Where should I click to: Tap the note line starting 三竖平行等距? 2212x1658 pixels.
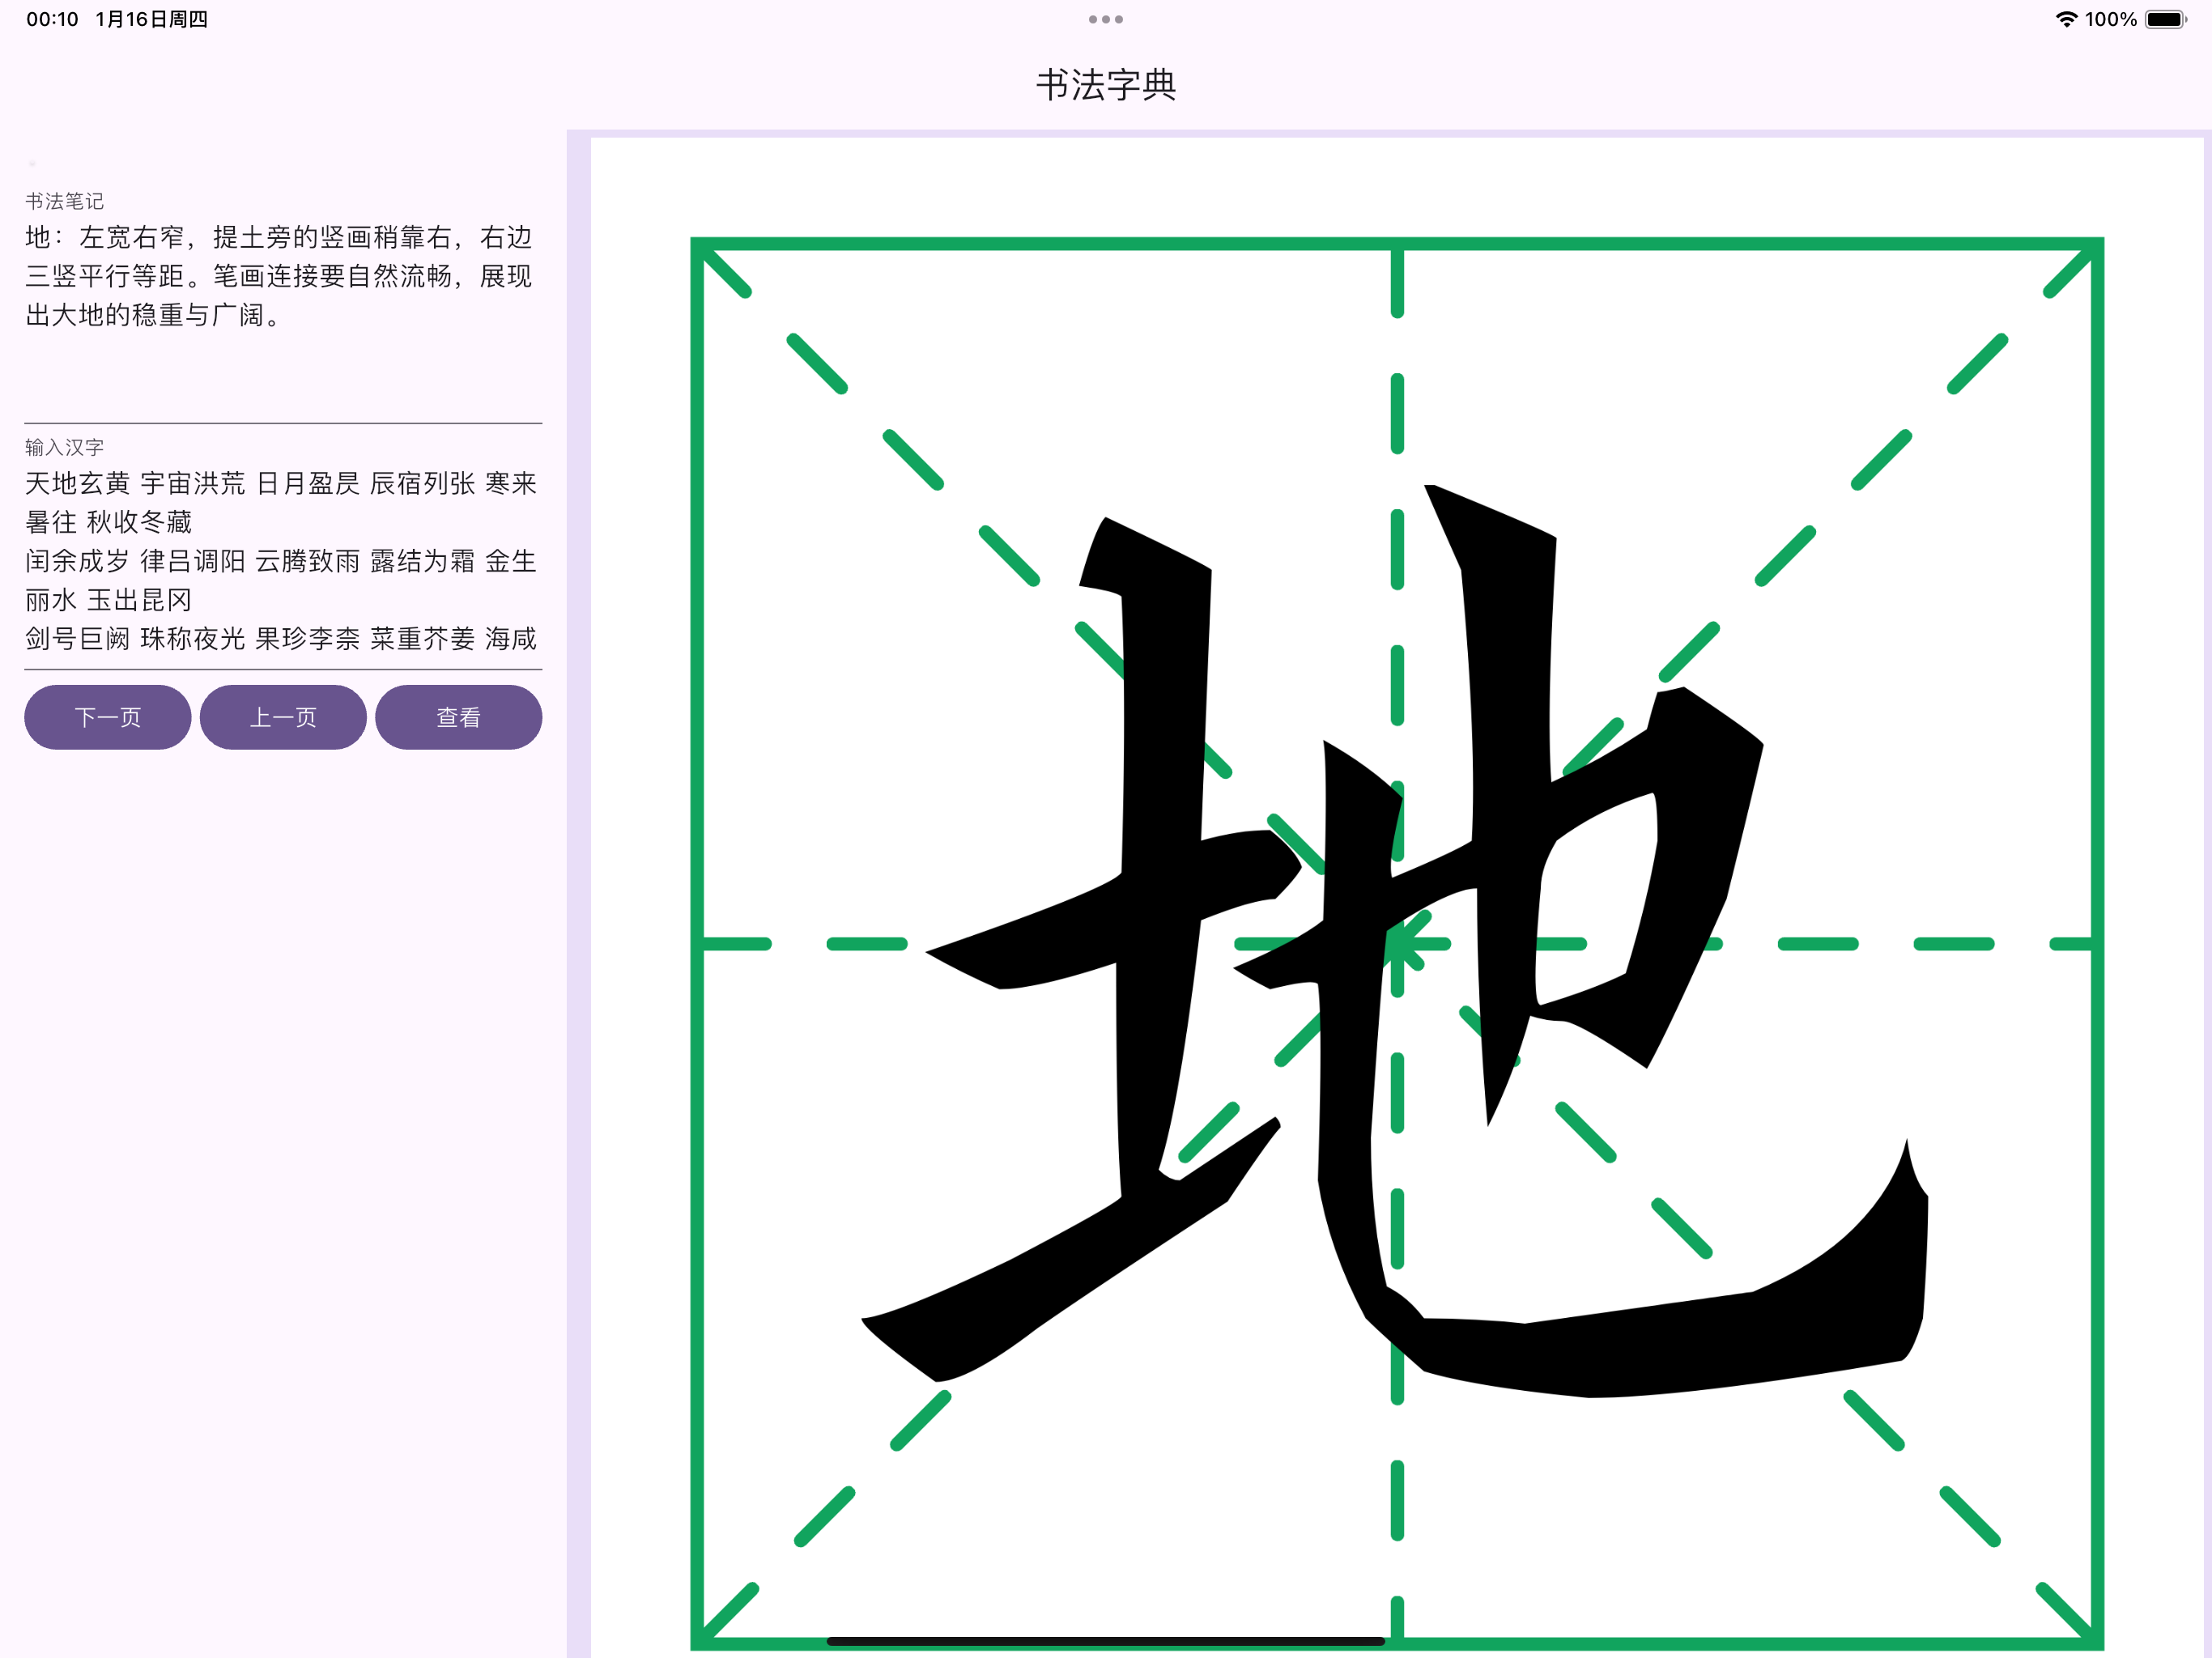(279, 276)
